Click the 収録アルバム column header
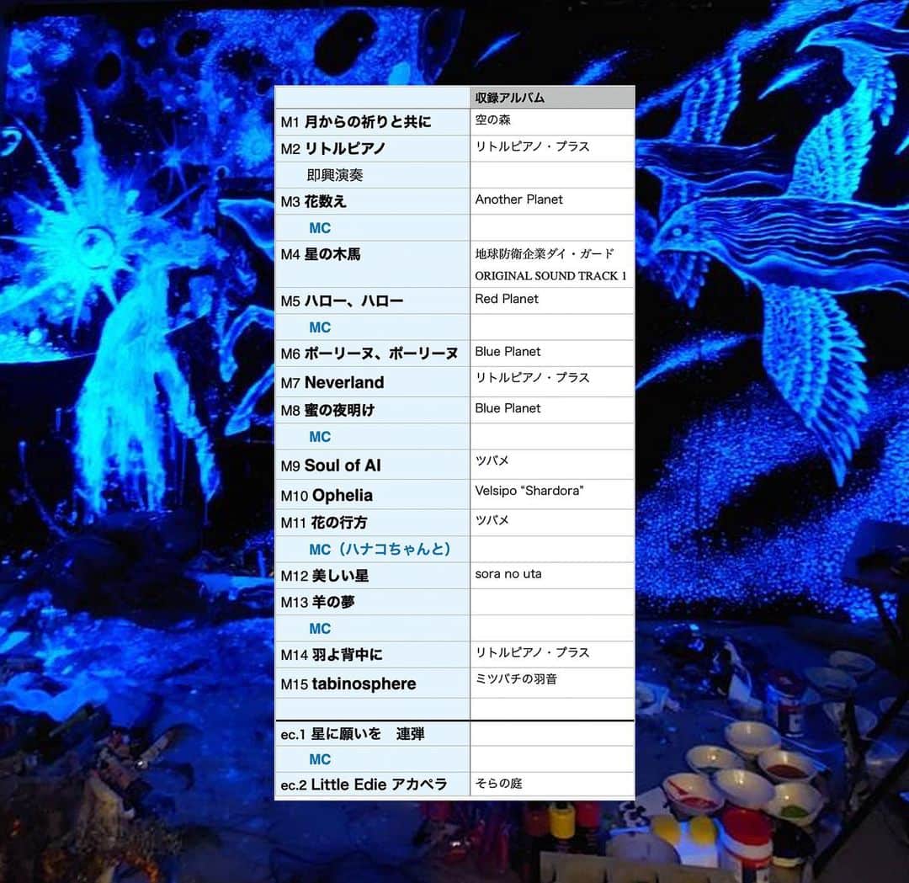The image size is (909, 883). point(552,98)
